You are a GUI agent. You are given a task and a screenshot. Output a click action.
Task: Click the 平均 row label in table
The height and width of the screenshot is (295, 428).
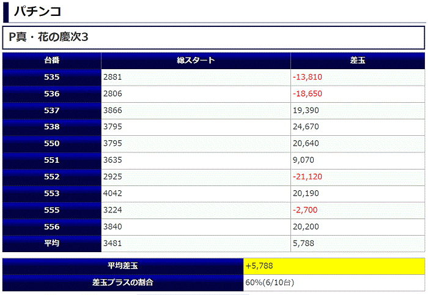tap(52, 244)
